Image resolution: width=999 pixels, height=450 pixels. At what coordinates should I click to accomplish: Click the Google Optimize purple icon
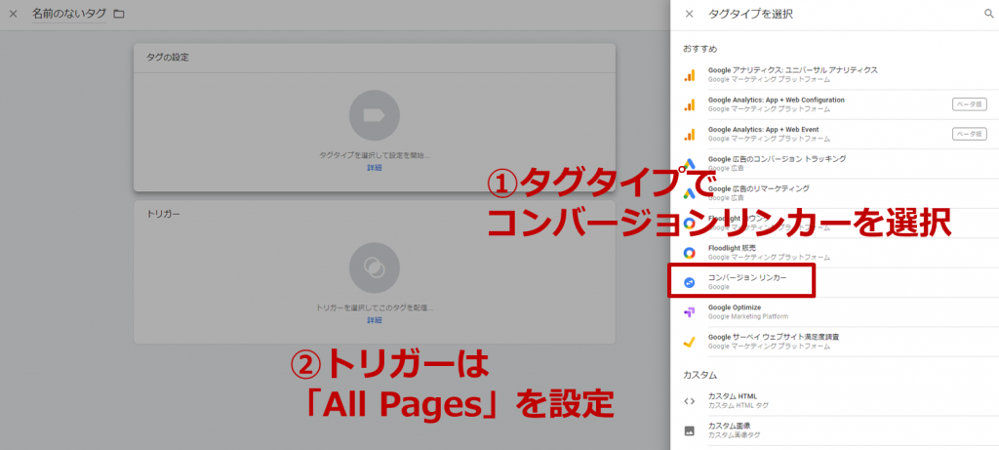click(689, 311)
